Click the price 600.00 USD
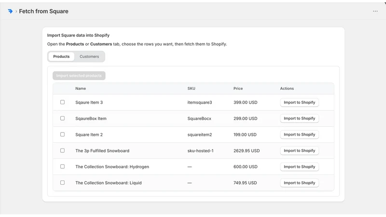Viewport: 386px width, 217px height. point(246,167)
